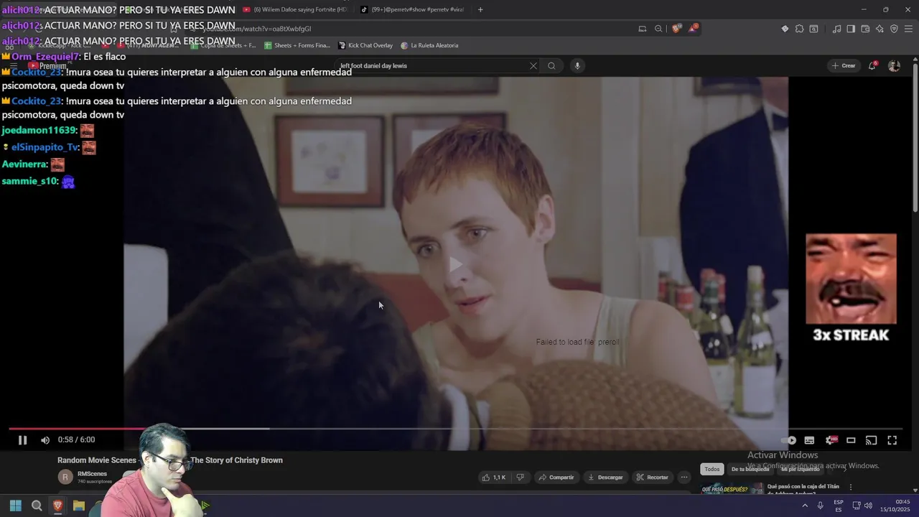Viewport: 919px width, 517px height.
Task: Click the zoom-out magnifier in address bar
Action: point(658,29)
